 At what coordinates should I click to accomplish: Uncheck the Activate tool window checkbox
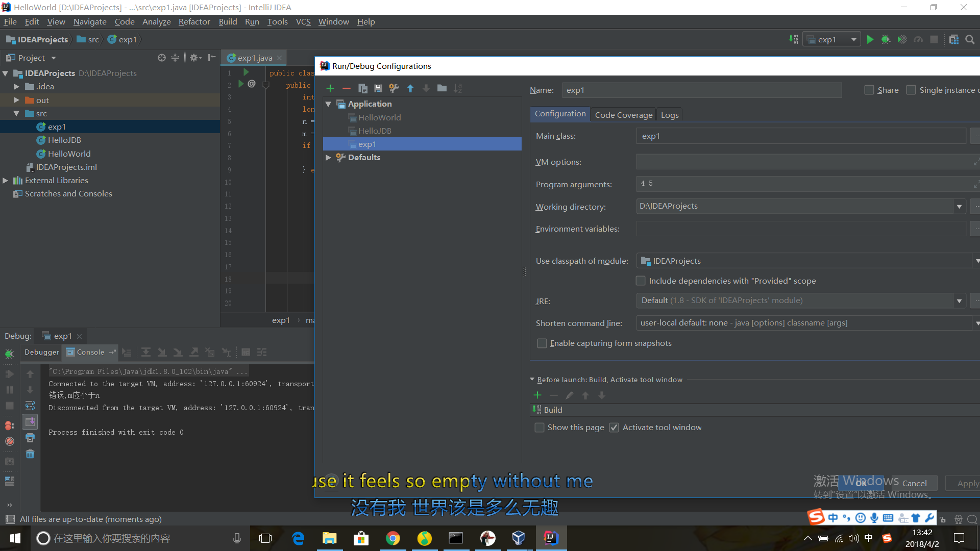(x=614, y=428)
